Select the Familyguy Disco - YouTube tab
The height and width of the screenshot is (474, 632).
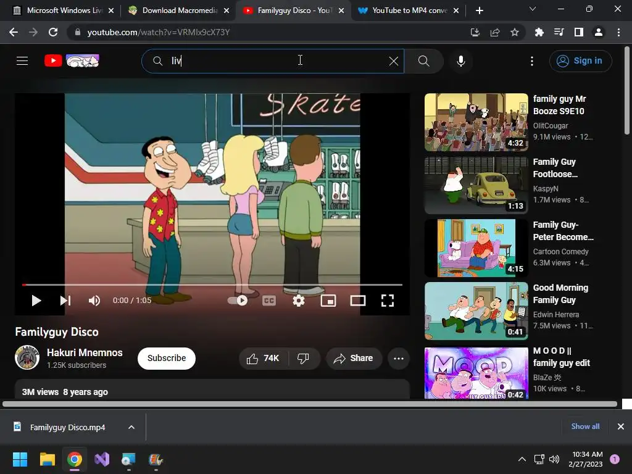(294, 10)
